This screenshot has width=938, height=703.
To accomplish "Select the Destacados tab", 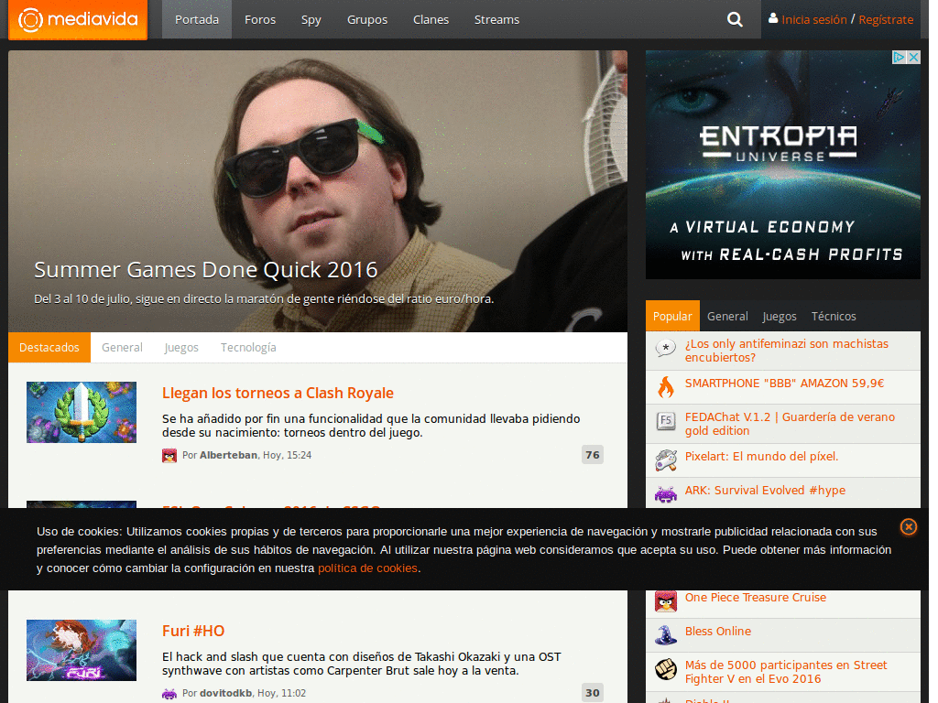I will click(x=49, y=347).
